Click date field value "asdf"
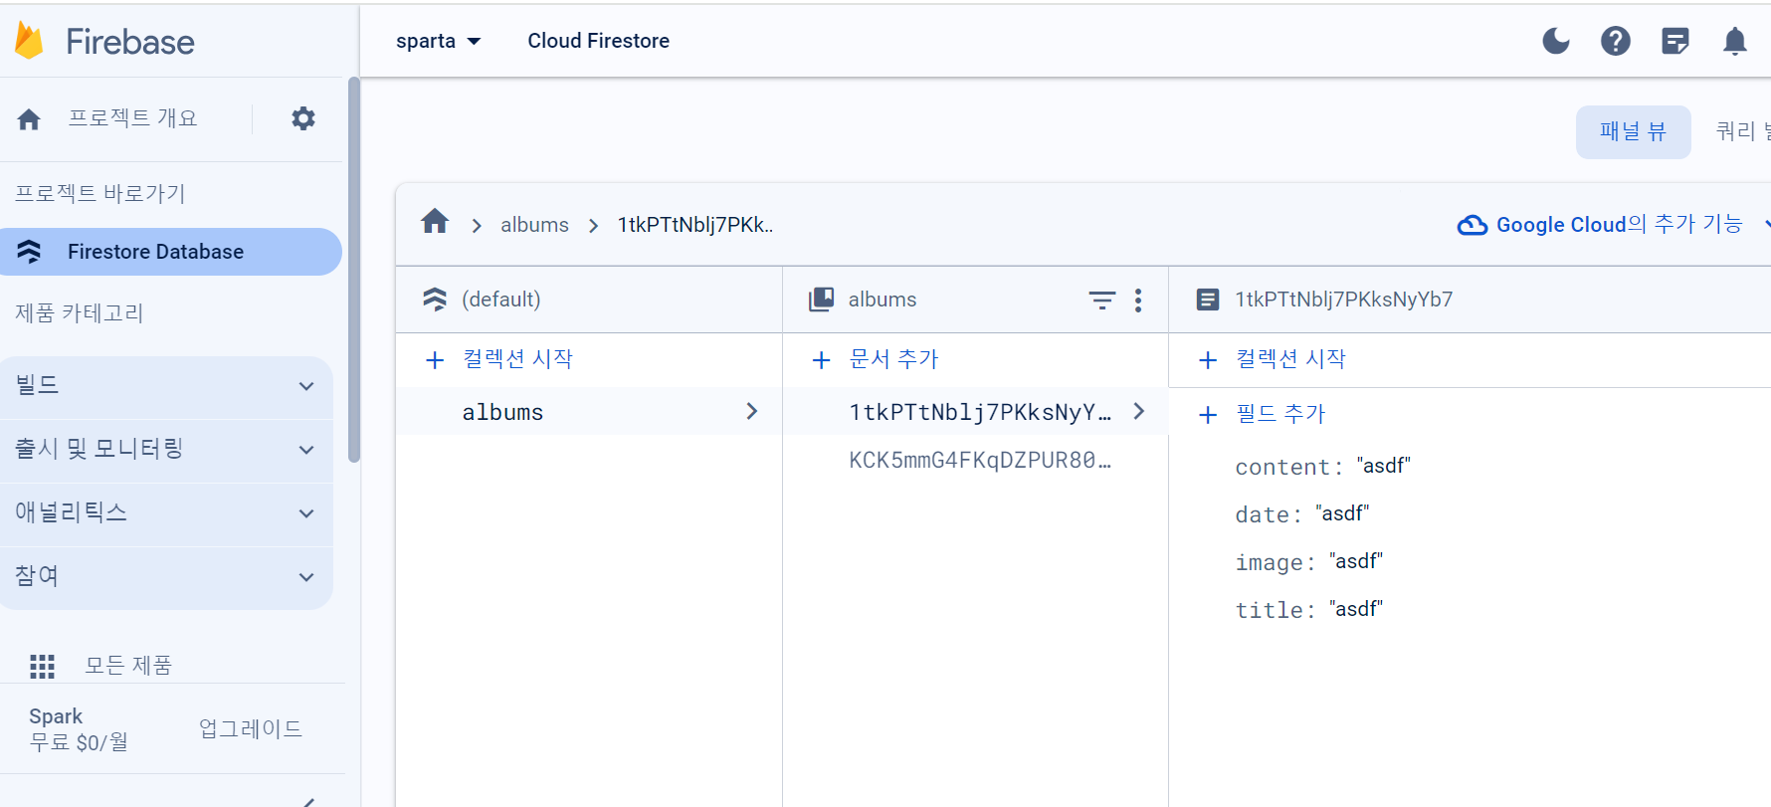Viewport: 1771px width, 807px height. 1342,513
